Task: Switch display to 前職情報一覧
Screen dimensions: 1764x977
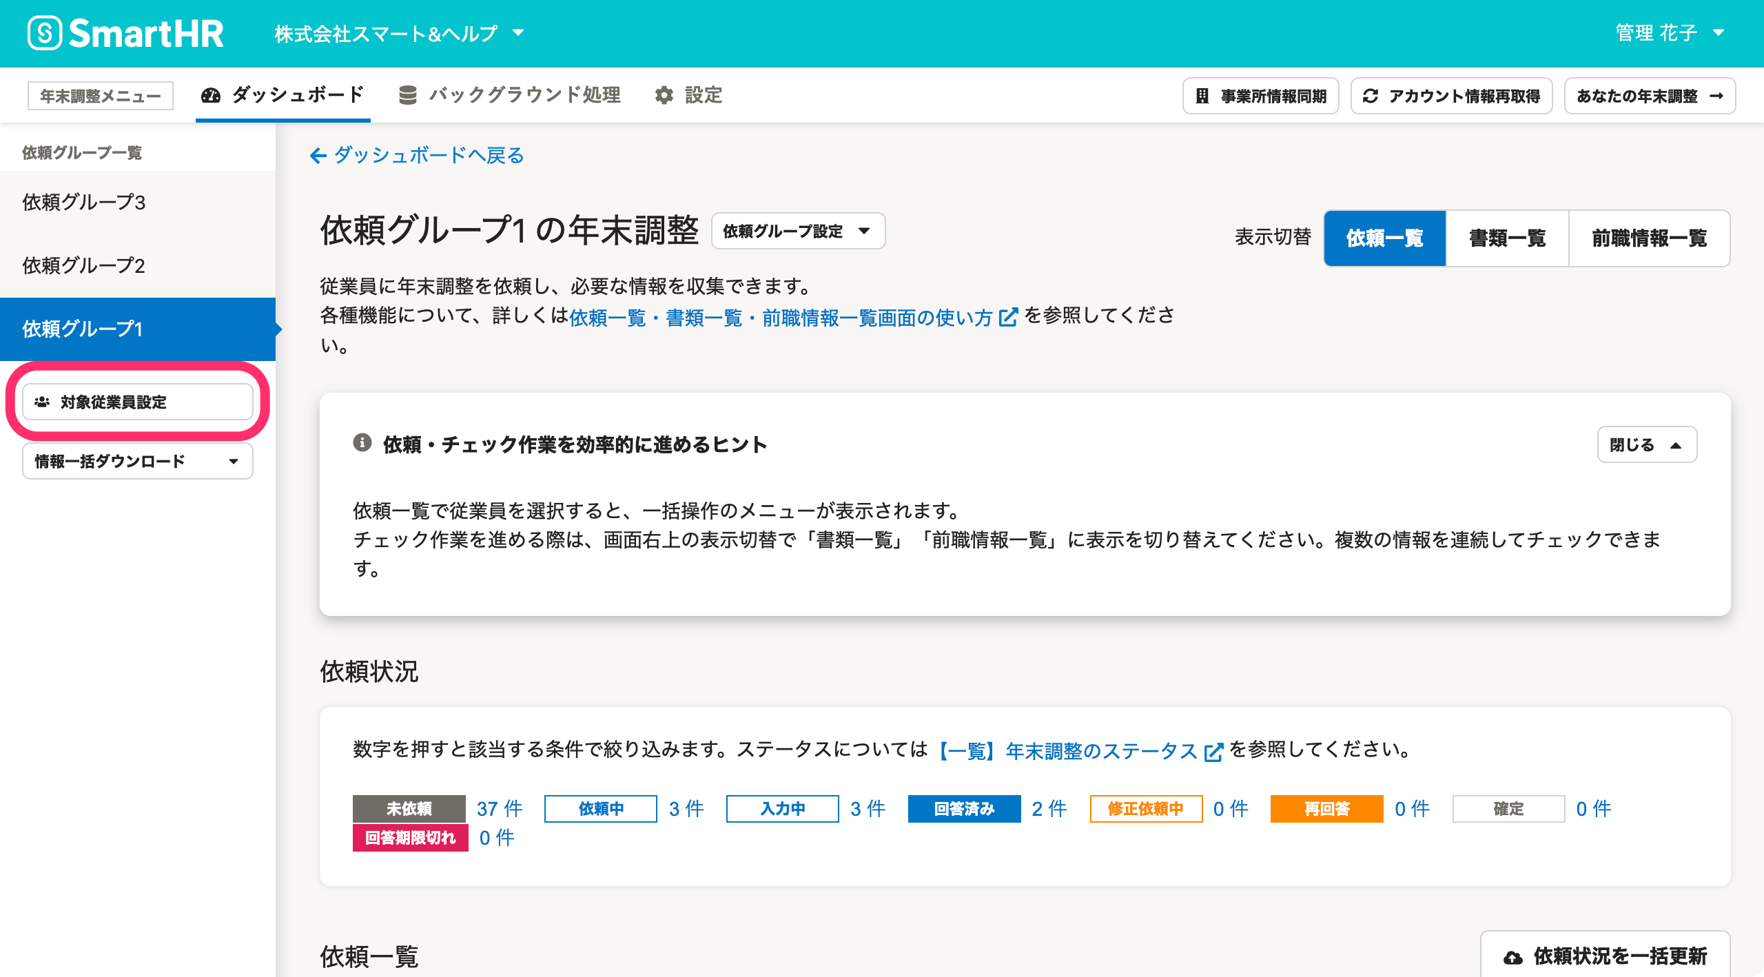Action: click(x=1649, y=238)
